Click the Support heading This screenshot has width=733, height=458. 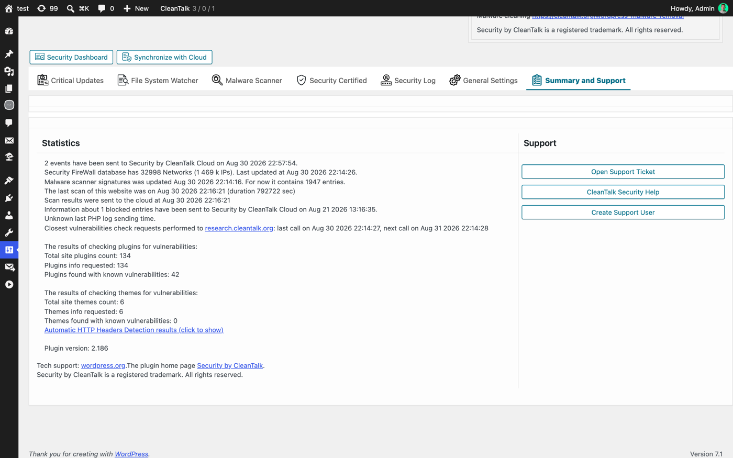(540, 143)
